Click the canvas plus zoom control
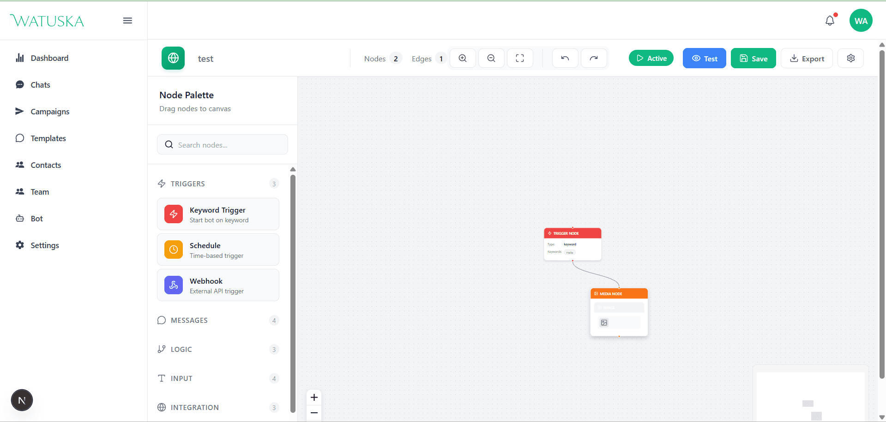Image resolution: width=886 pixels, height=422 pixels. [x=314, y=397]
